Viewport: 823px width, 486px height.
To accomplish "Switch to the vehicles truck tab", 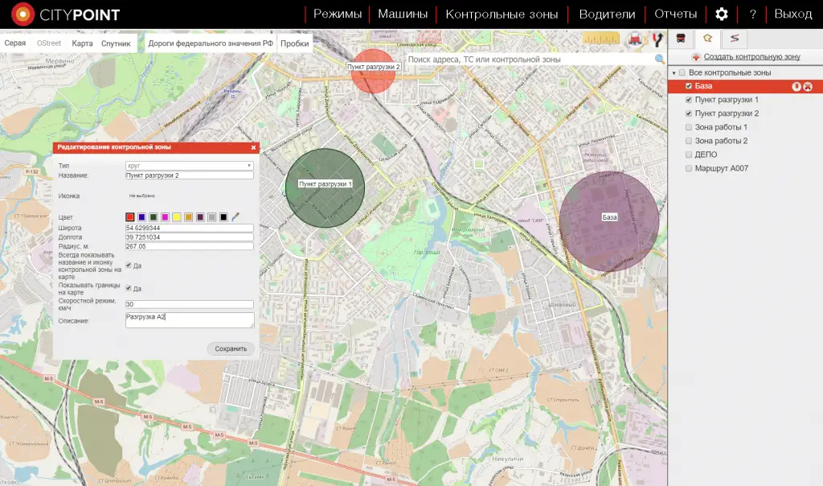I will pyautogui.click(x=682, y=39).
